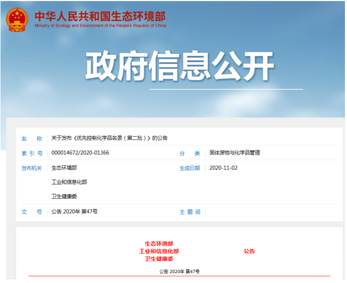Select the date value 2020-11-02
The height and width of the screenshot is (283, 347).
tap(223, 168)
